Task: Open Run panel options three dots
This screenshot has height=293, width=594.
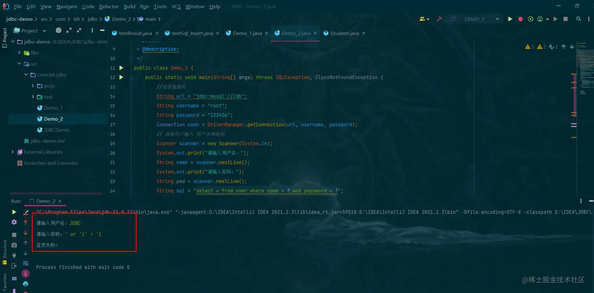Action: click(581, 201)
